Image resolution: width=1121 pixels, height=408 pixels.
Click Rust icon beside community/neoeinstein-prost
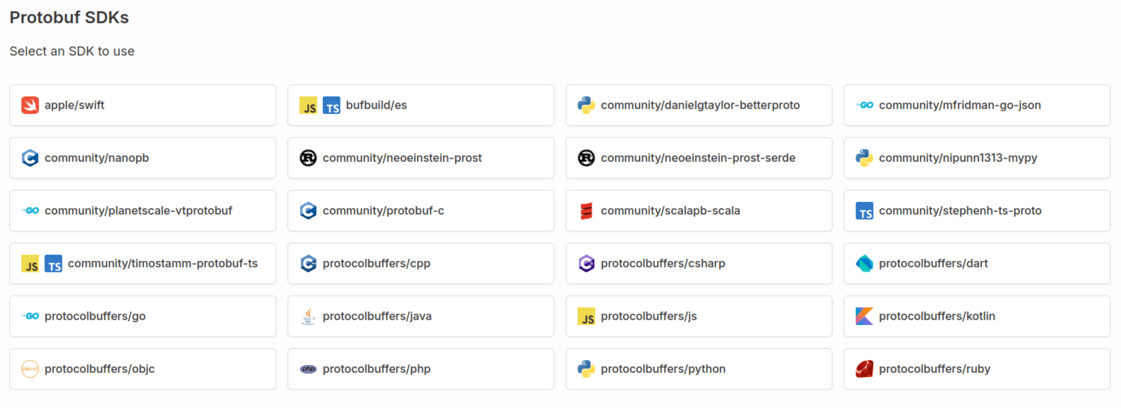(x=308, y=158)
